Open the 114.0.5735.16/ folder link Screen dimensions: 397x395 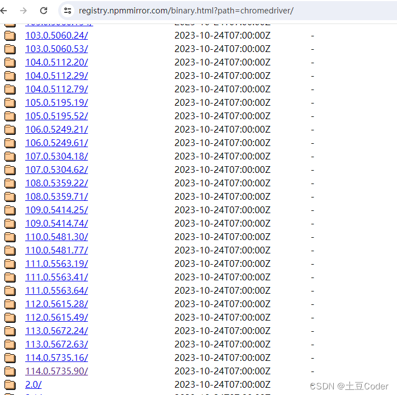[x=56, y=358]
